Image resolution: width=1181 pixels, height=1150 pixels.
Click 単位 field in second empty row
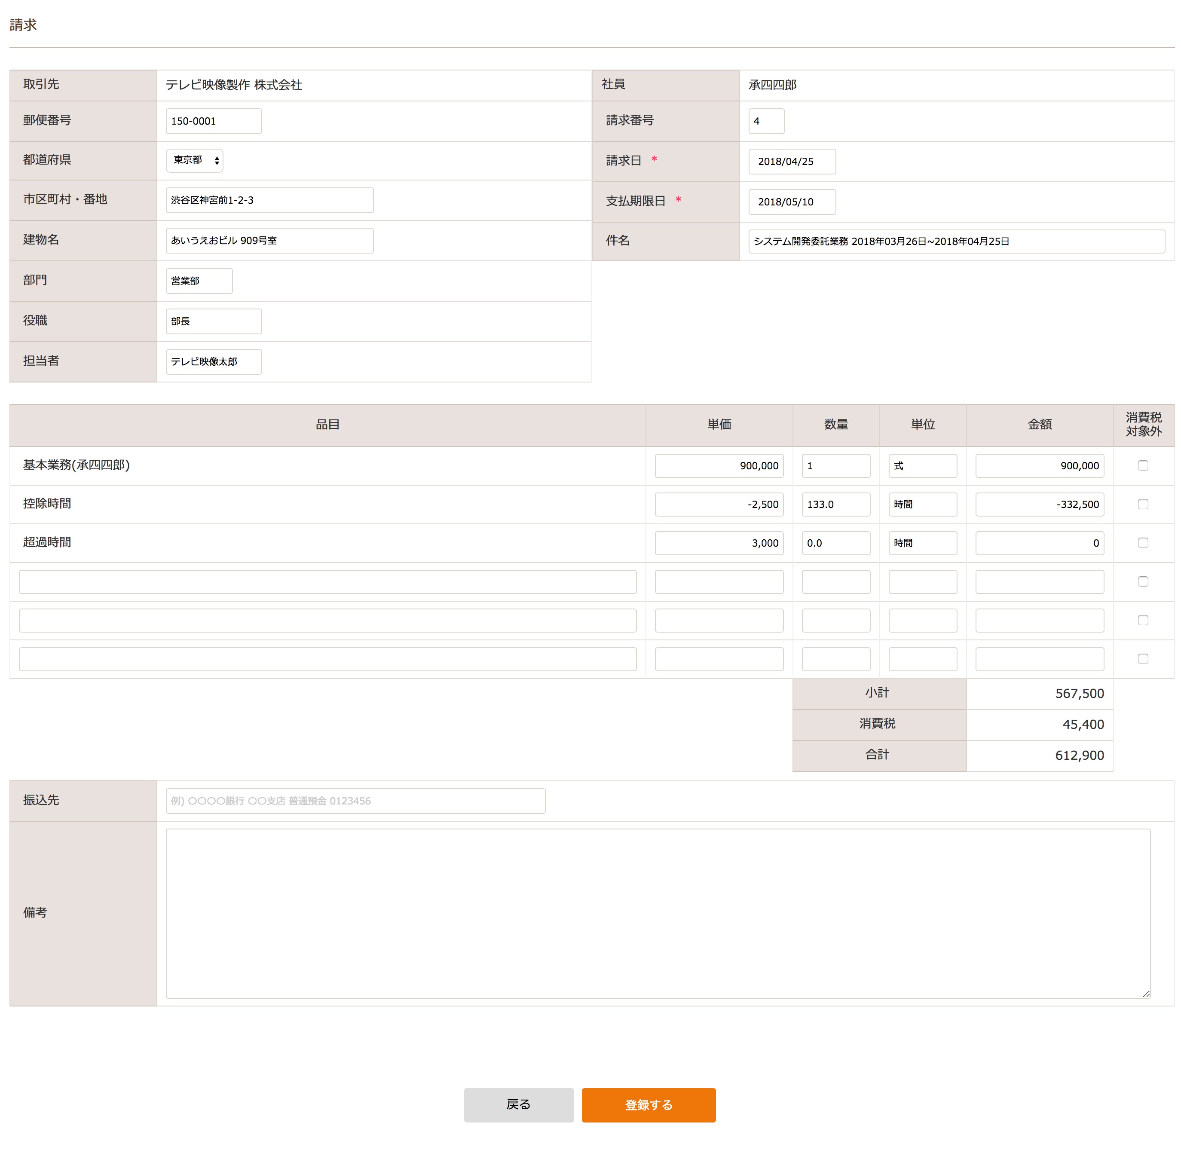point(922,620)
